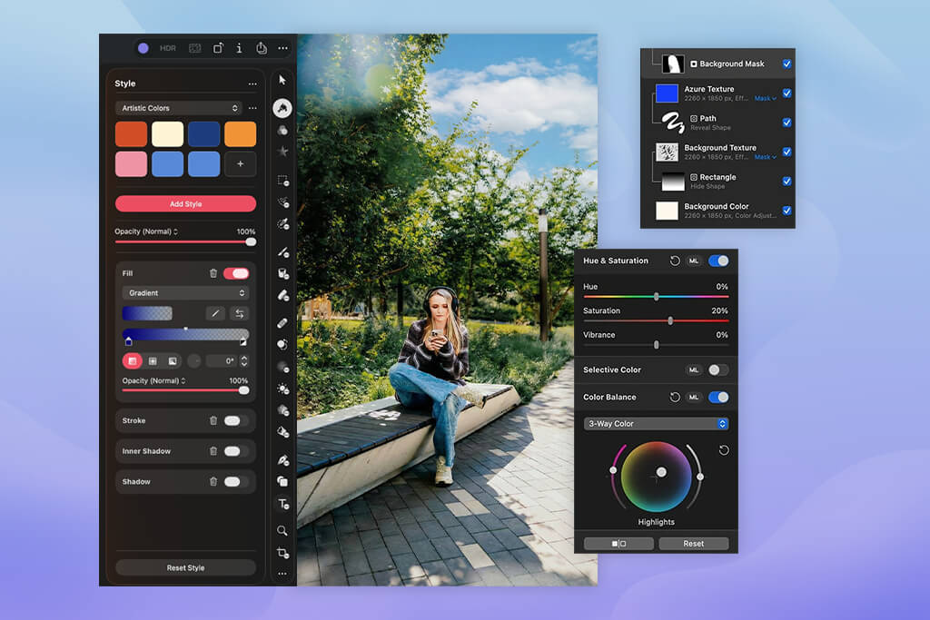
Task: Select the Arrange arrow cursor tool
Action: tap(282, 80)
